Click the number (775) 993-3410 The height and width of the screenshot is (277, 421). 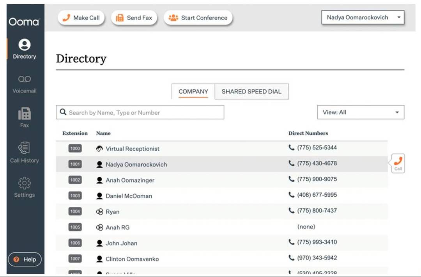point(317,242)
